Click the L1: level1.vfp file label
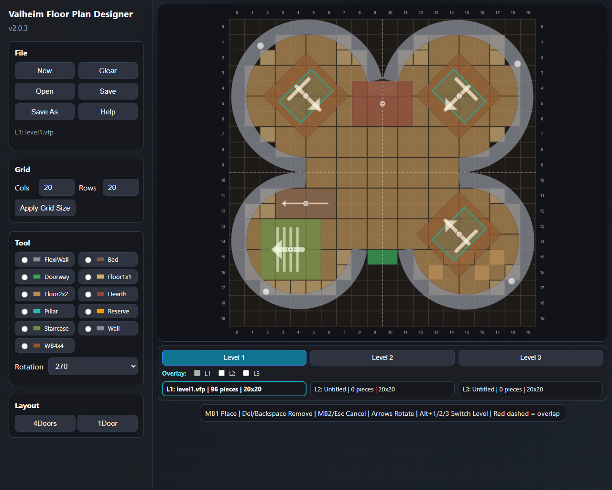This screenshot has width=612, height=490. pos(34,132)
